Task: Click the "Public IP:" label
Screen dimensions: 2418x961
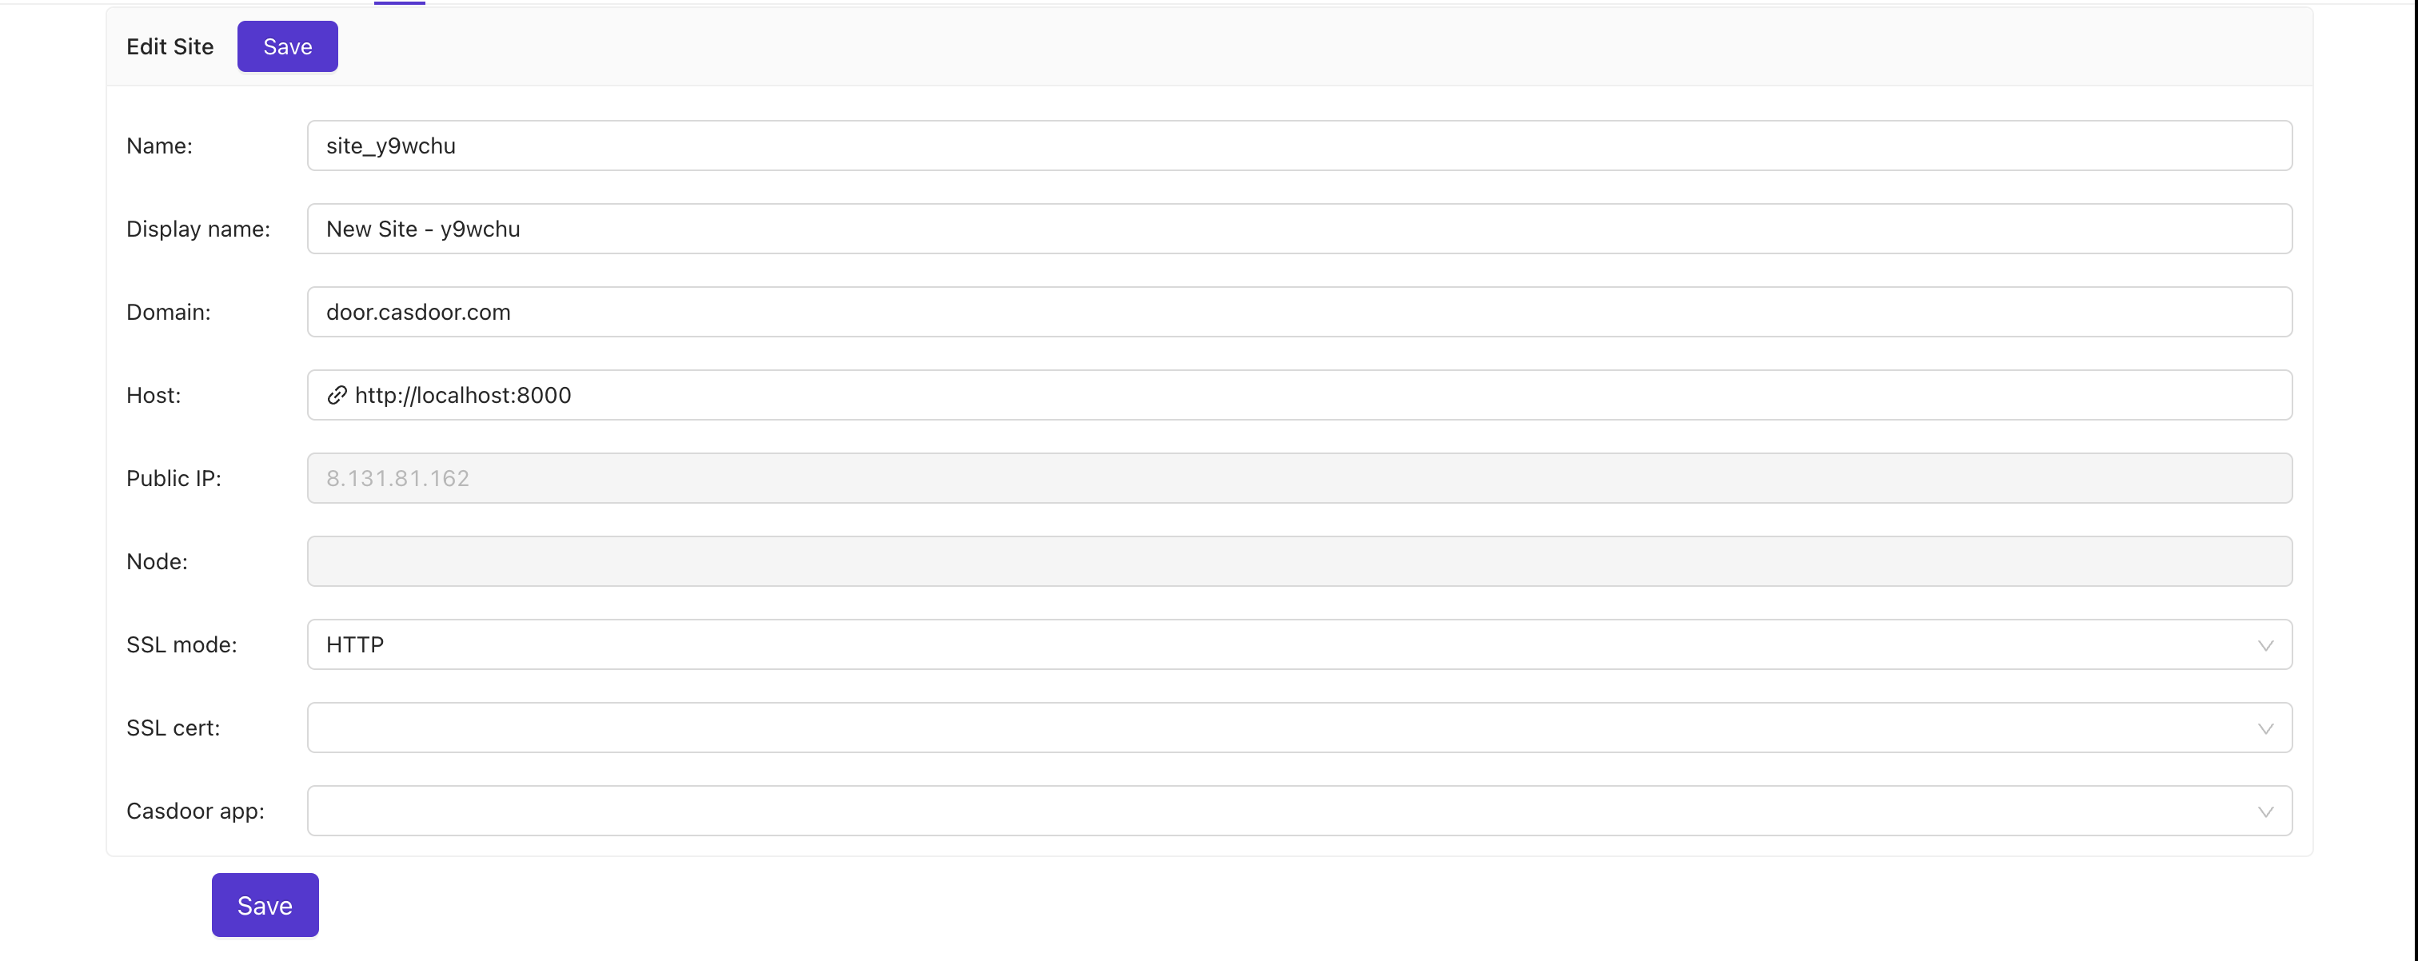Action: [174, 479]
